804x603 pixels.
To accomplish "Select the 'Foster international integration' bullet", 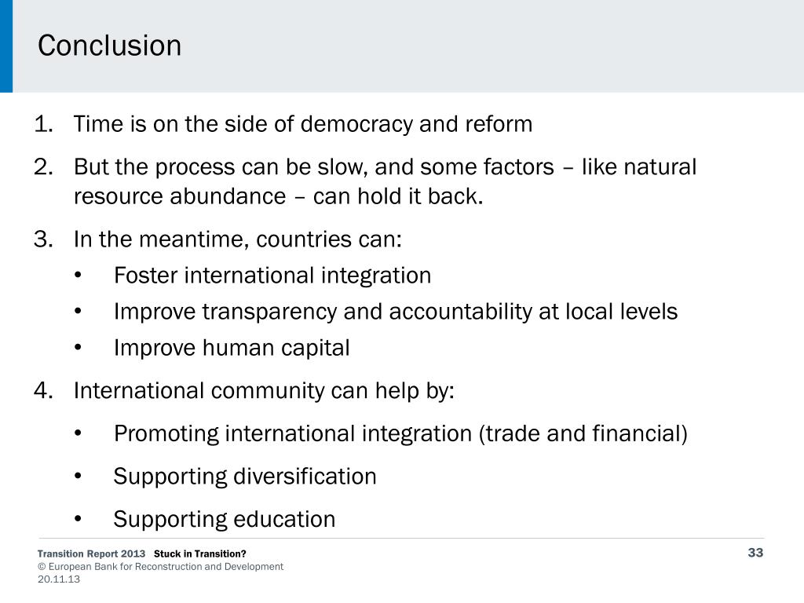I will [x=272, y=276].
